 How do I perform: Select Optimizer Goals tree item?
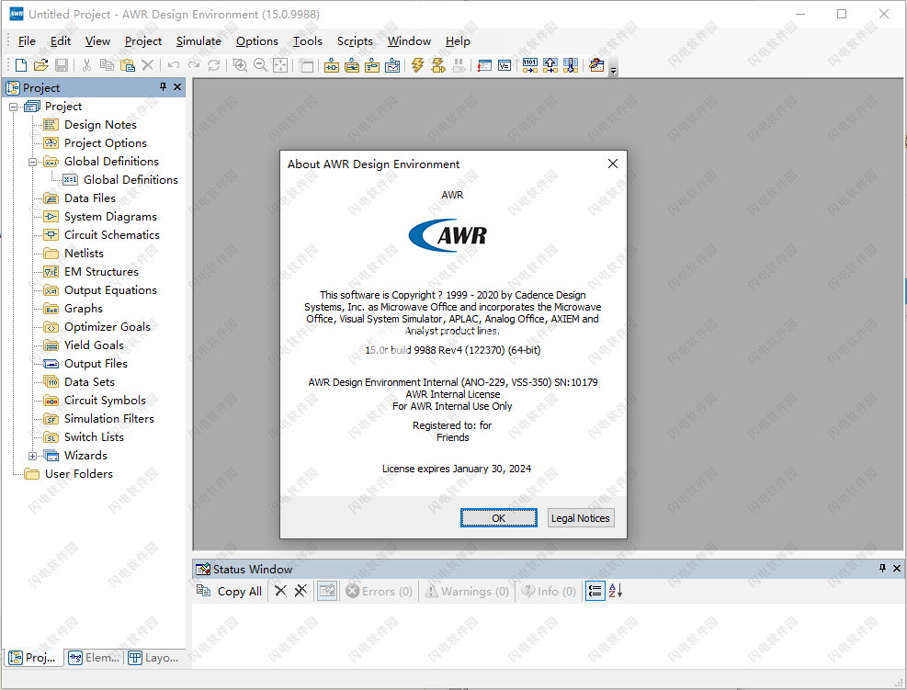107,327
